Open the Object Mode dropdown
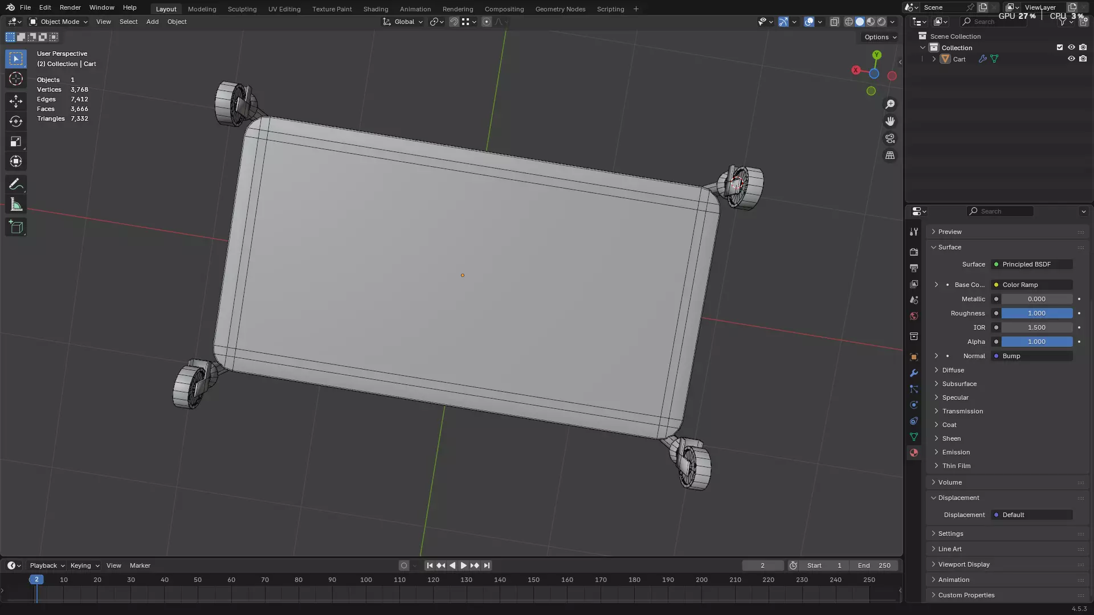Screen dimensions: 1094x615 59,22
